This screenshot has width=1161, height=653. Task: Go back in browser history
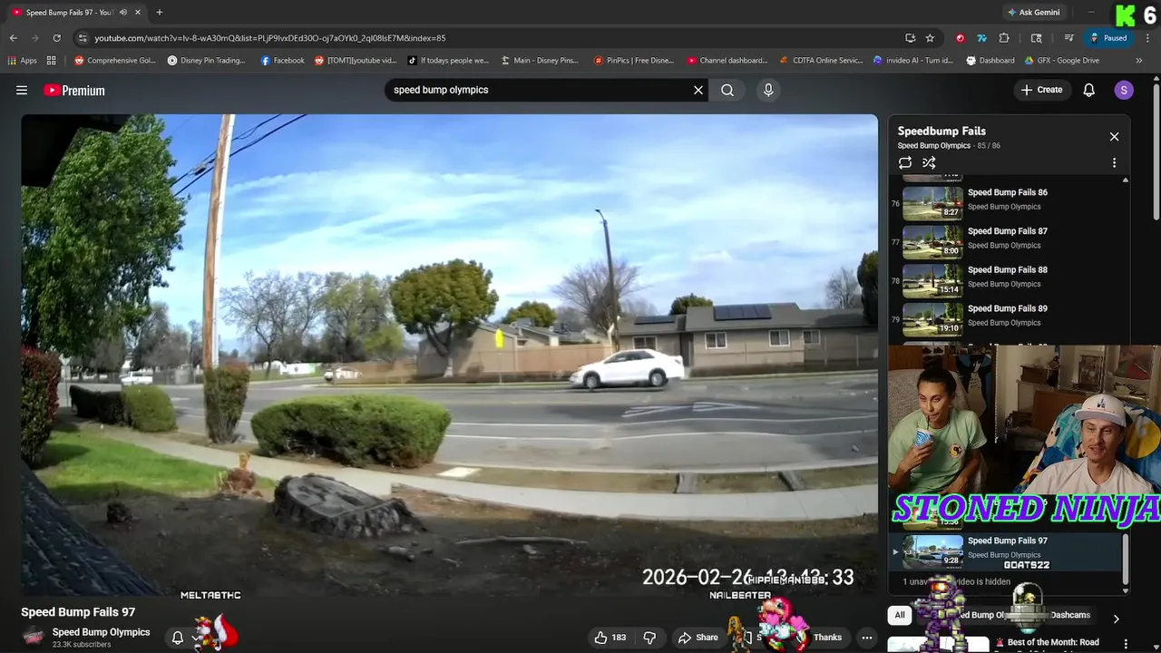(x=13, y=38)
